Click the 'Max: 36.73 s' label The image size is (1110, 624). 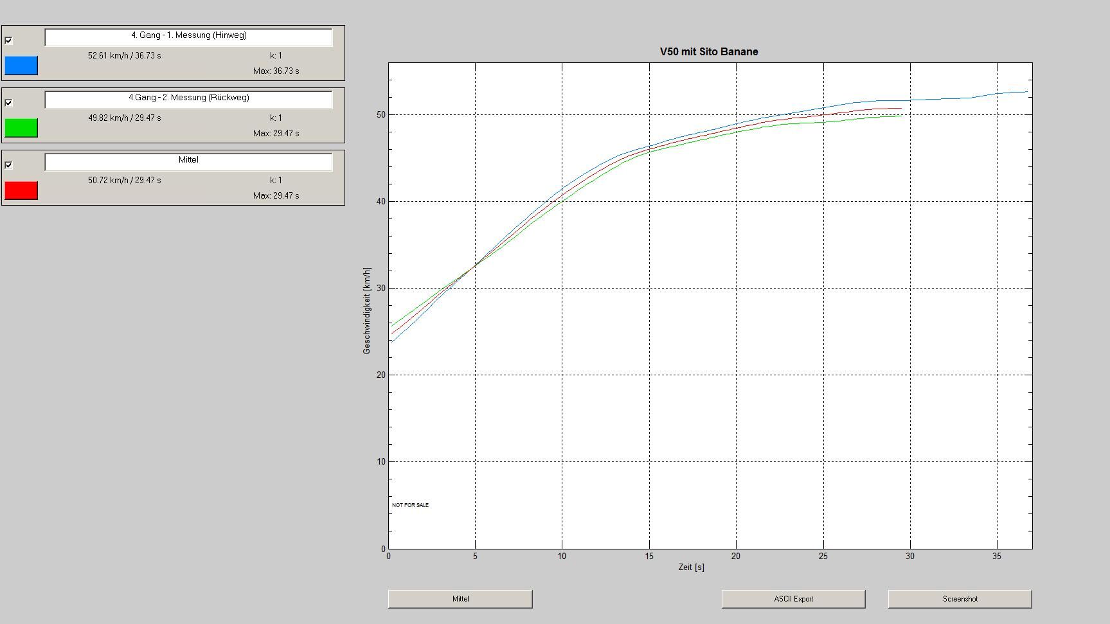276,71
